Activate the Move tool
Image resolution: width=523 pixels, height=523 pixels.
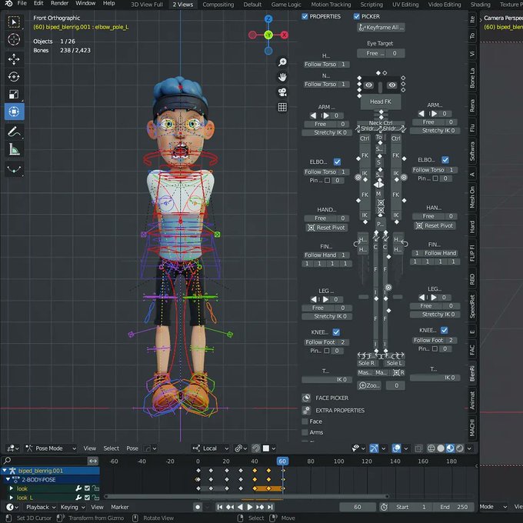(14, 58)
